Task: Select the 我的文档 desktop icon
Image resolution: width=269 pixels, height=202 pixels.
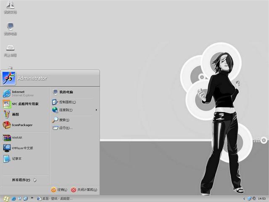Action: tap(10, 7)
